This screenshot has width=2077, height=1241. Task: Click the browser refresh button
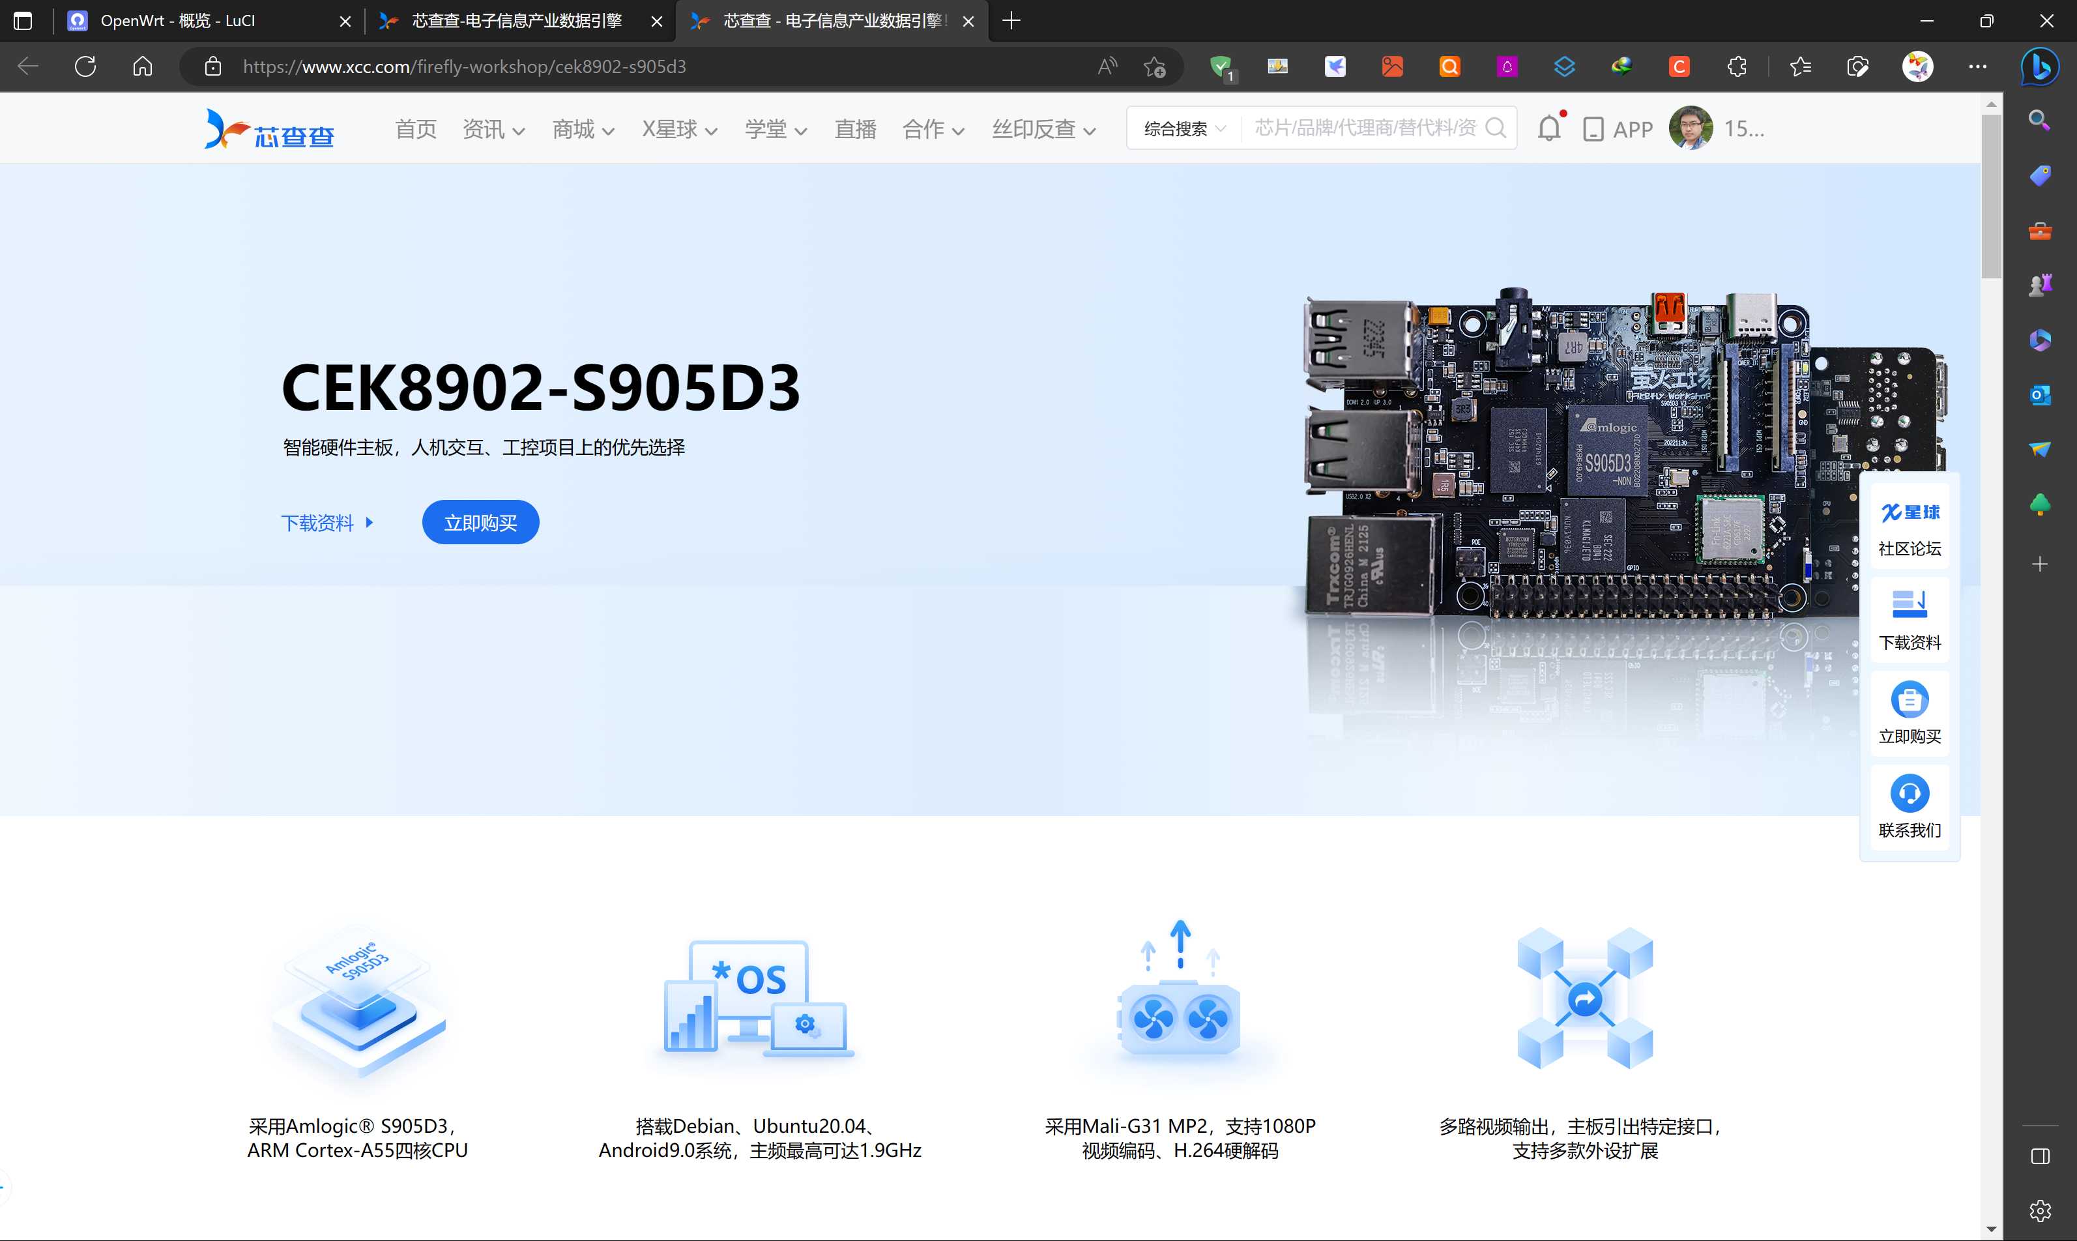click(x=85, y=66)
